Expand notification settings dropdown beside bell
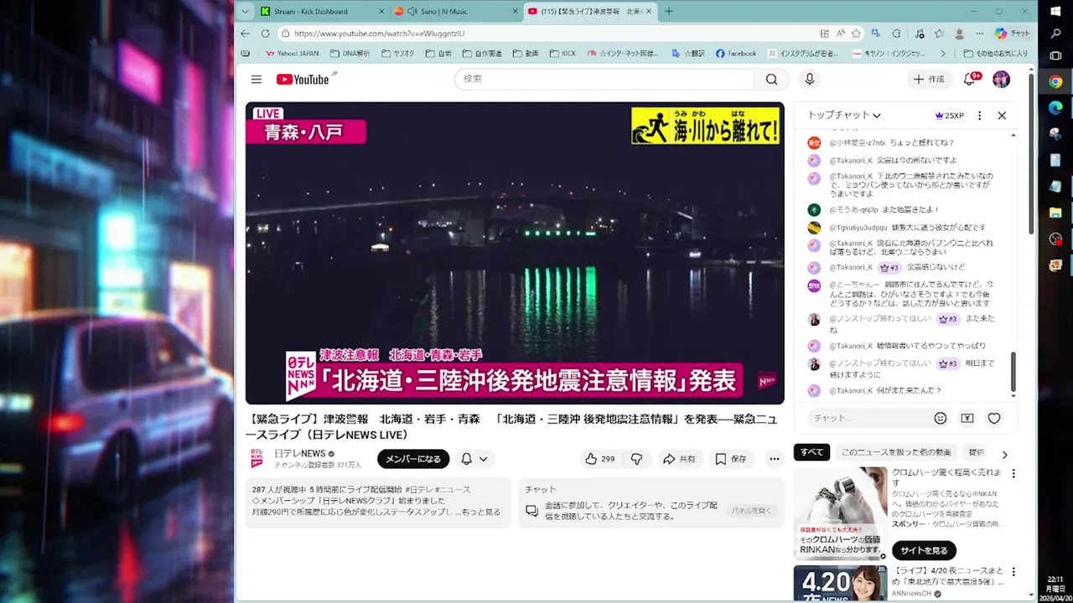1073x603 pixels. (483, 459)
